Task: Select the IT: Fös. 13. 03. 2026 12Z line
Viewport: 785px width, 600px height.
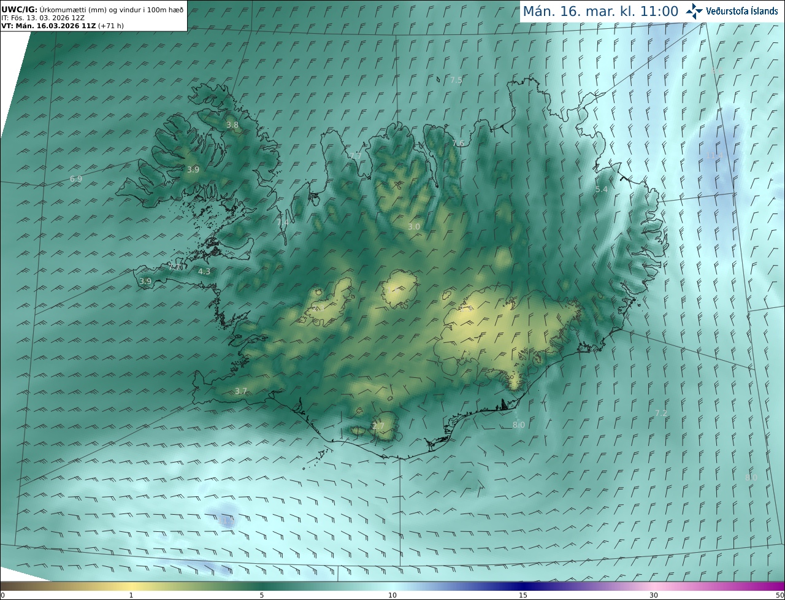Action: click(x=43, y=18)
